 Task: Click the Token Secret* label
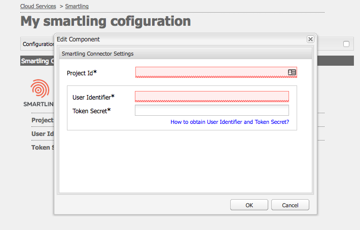[x=92, y=111]
